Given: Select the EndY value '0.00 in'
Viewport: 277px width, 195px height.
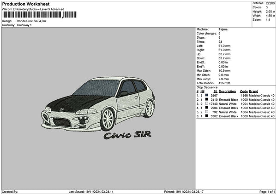Looking at the screenshot, I should (x=223, y=67).
